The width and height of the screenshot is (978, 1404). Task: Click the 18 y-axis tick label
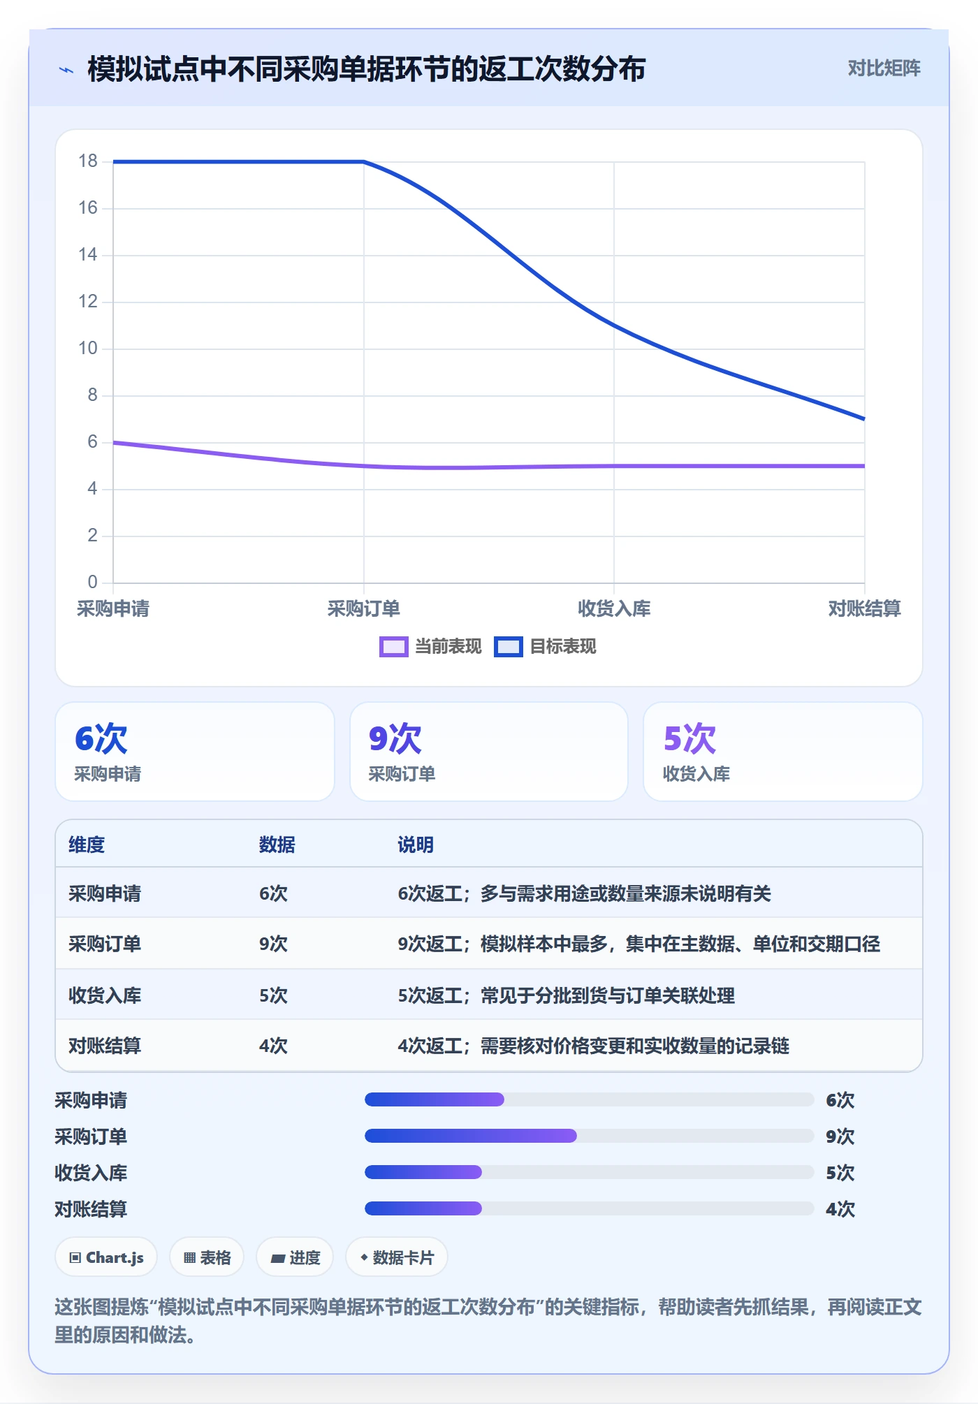(x=88, y=161)
